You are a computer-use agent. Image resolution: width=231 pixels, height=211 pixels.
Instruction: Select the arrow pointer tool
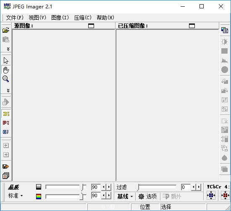coord(6,60)
